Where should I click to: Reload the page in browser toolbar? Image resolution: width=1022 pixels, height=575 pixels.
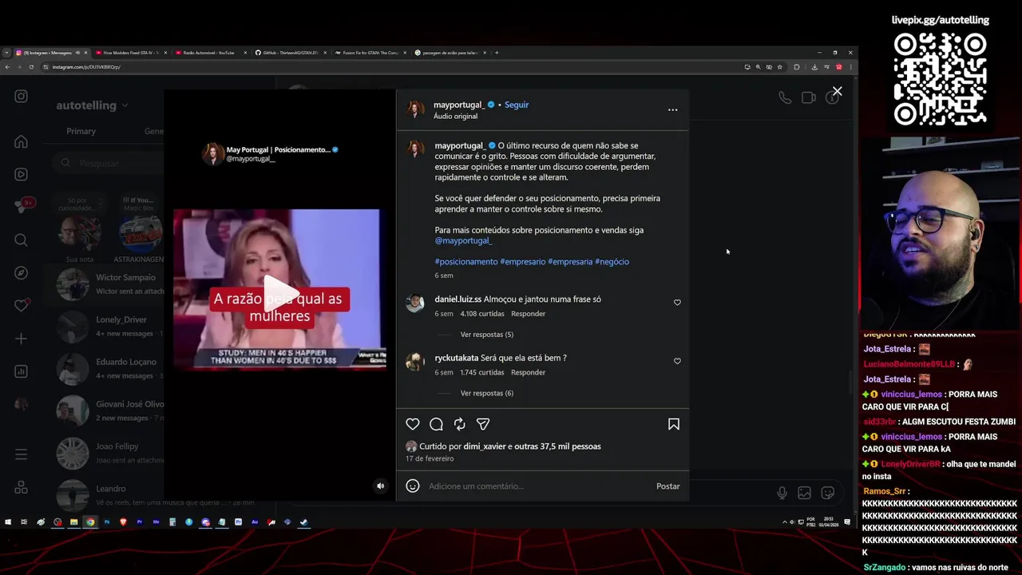coord(31,67)
